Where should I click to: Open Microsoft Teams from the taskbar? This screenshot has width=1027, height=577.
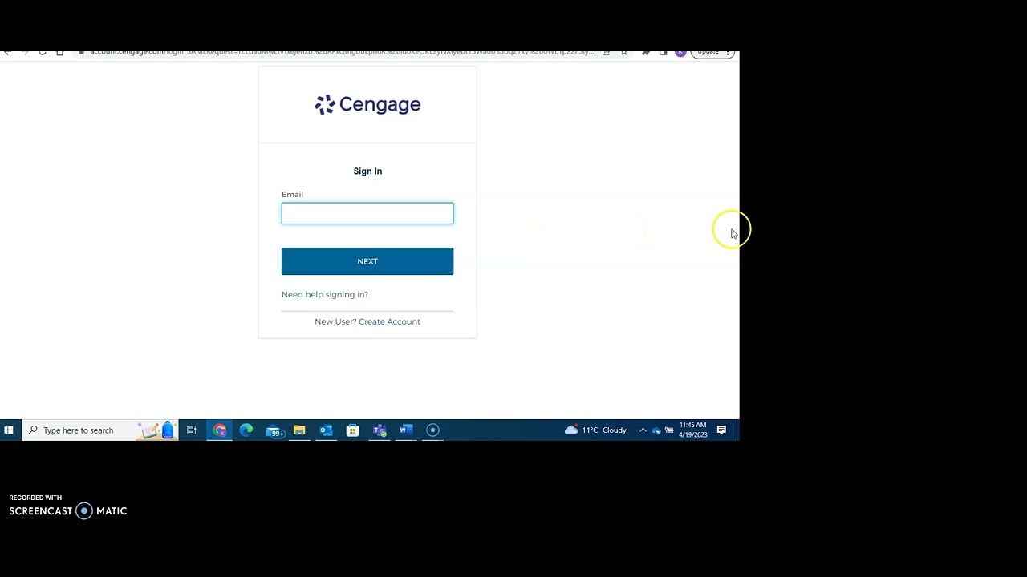pos(380,430)
